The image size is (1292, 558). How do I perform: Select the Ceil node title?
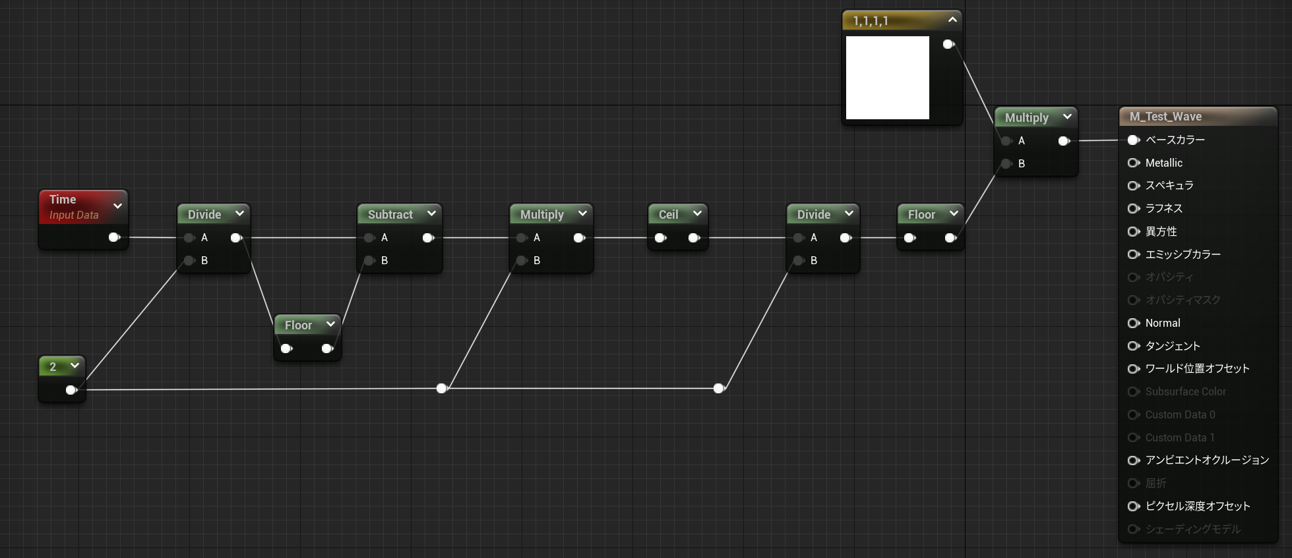click(668, 214)
